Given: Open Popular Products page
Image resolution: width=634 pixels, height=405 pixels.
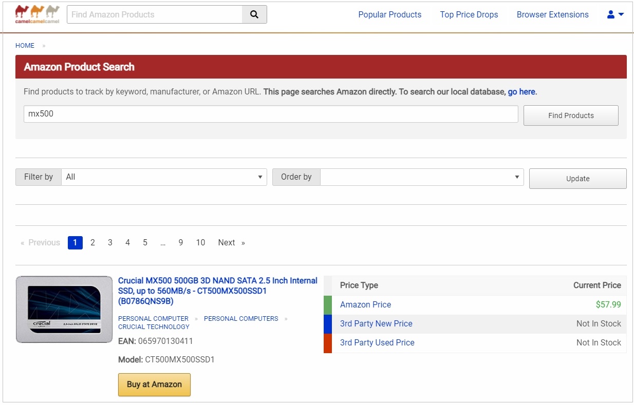Looking at the screenshot, I should point(389,14).
